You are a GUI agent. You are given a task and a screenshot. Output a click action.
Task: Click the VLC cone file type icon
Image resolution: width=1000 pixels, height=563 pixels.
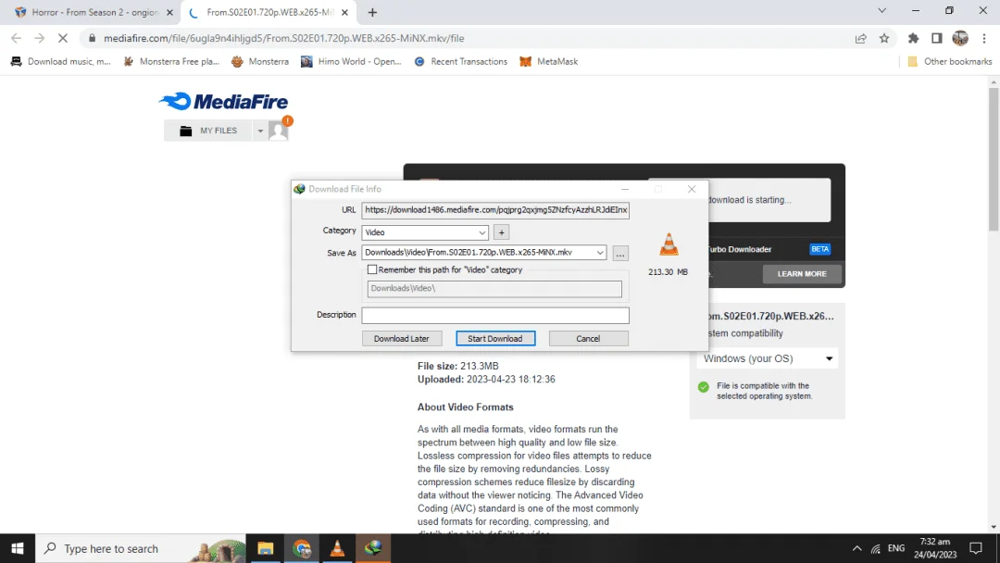pos(669,244)
